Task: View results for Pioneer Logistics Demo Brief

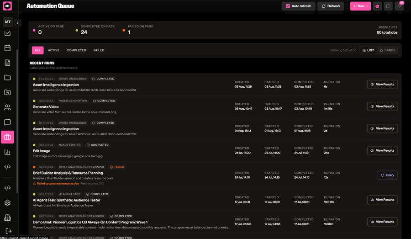Action: 382,222
